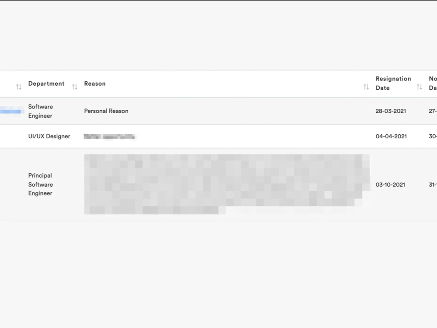Select the Software Engineer department cell

point(40,111)
